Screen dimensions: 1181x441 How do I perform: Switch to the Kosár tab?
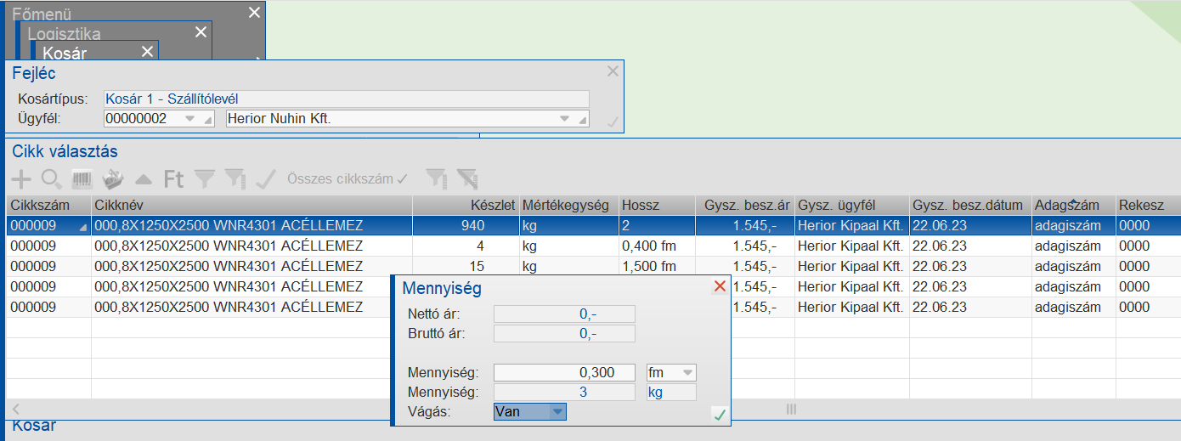[x=65, y=54]
